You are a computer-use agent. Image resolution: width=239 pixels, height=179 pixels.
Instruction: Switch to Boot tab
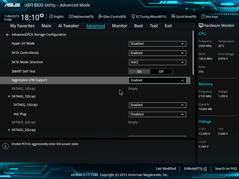coord(138,26)
